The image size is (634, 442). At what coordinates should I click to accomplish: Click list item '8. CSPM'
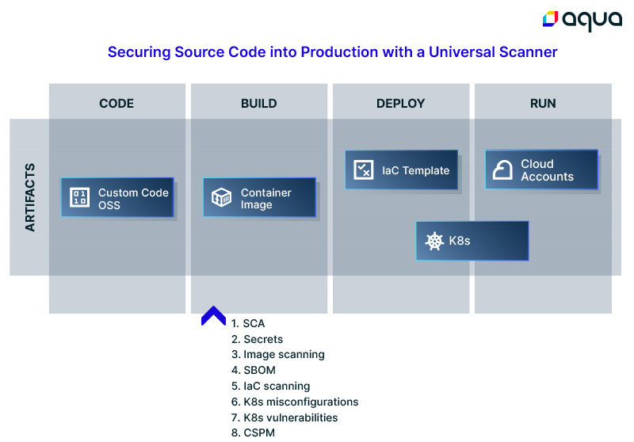[253, 432]
